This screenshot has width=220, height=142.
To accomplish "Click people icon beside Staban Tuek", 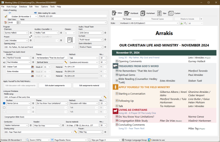I will 32,67.
